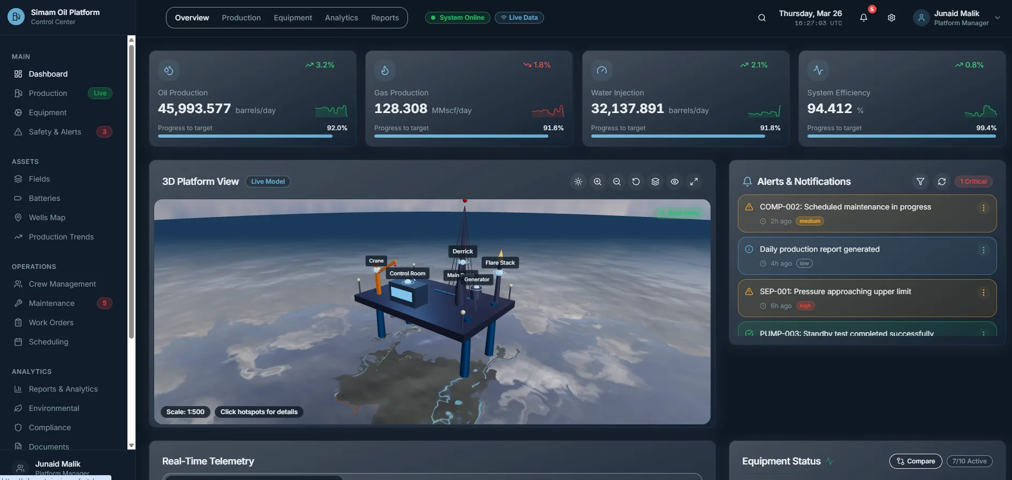Viewport: 1012px width, 480px height.
Task: Select the Control Room hotspot label
Action: point(407,273)
